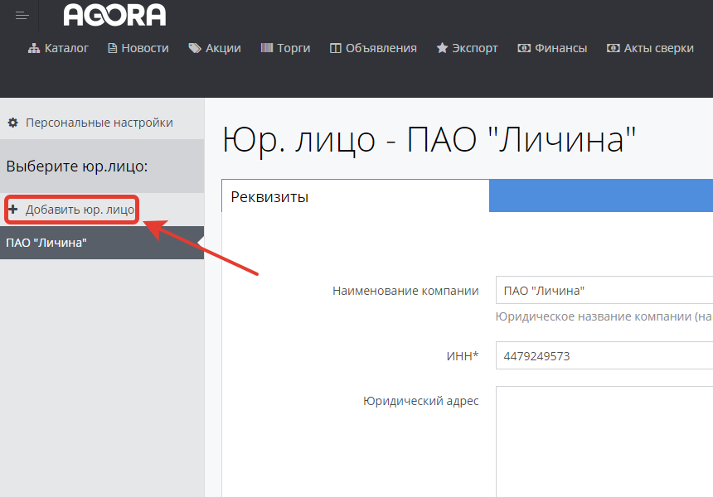The image size is (713, 497).
Task: Open Персональные настройки in the sidebar
Action: [x=99, y=123]
